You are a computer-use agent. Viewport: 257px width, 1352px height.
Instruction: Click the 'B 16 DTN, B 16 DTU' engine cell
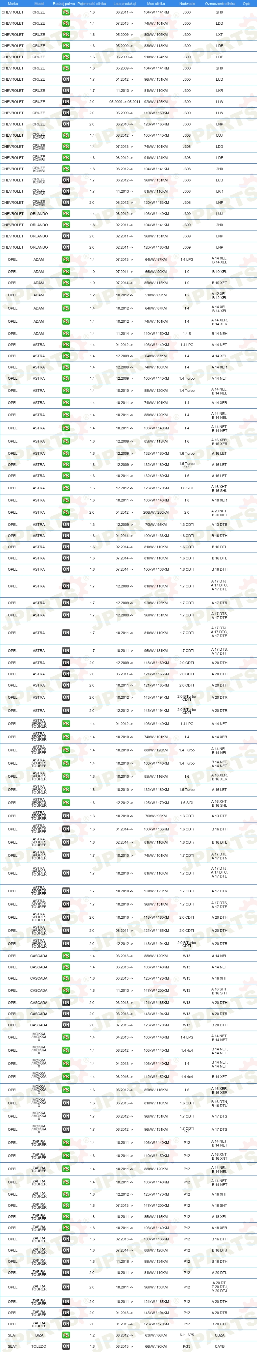pyautogui.click(x=219, y=1103)
